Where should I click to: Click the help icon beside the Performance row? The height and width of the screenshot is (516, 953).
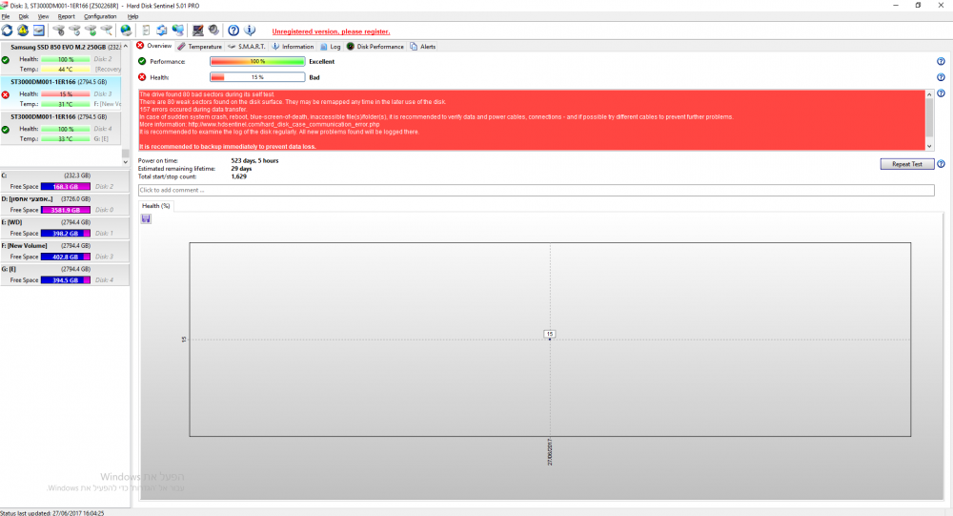(941, 61)
